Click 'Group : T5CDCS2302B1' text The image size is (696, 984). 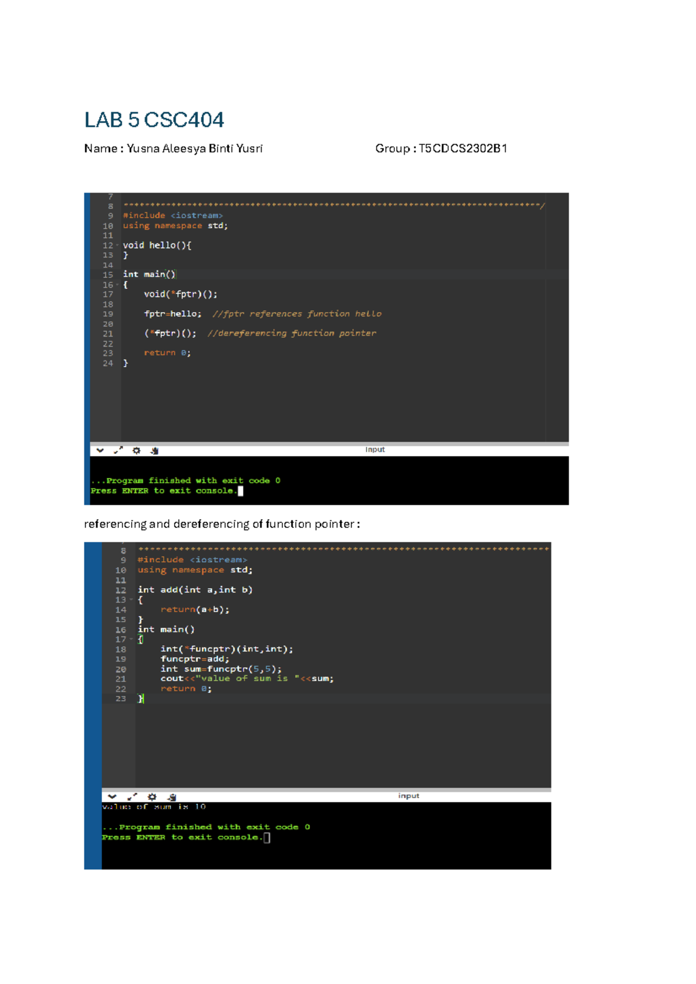[x=441, y=149]
